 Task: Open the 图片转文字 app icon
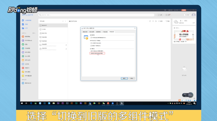23,83
